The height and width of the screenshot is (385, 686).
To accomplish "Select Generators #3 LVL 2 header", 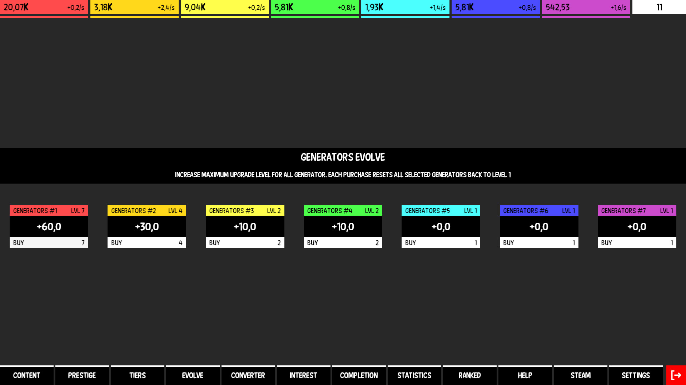I will click(x=245, y=210).
